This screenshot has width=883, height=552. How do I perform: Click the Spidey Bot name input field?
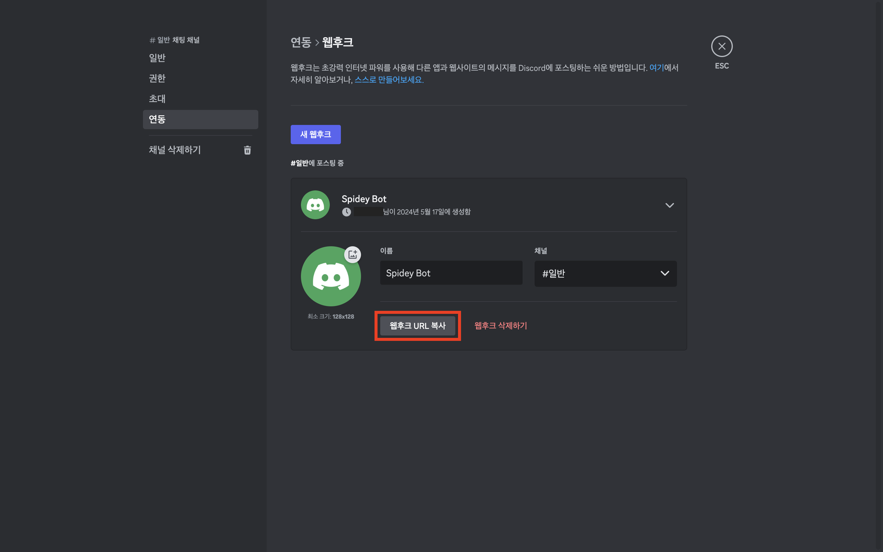click(451, 273)
